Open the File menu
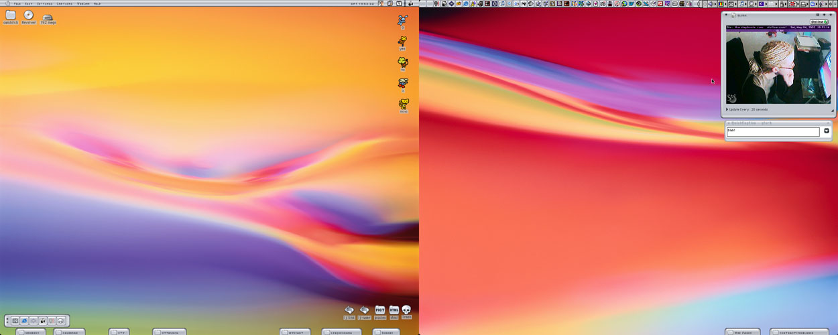This screenshot has height=335, width=838. [17, 3]
